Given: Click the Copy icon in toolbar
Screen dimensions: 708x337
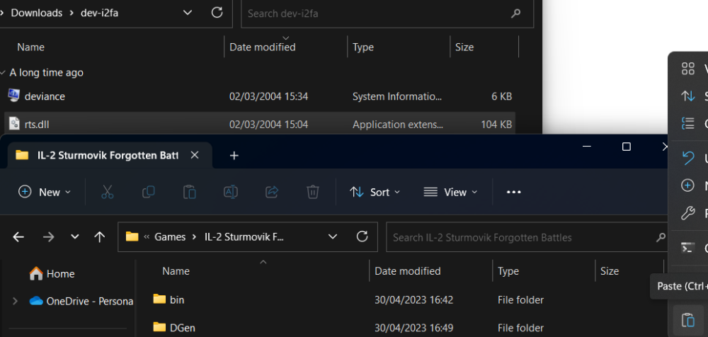Looking at the screenshot, I should pyautogui.click(x=149, y=192).
